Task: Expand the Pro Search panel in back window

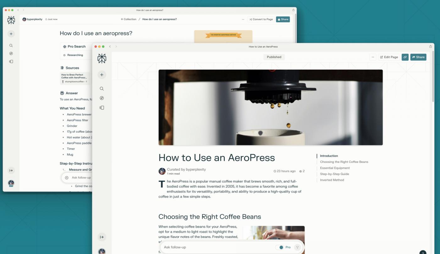Action: pos(76,46)
